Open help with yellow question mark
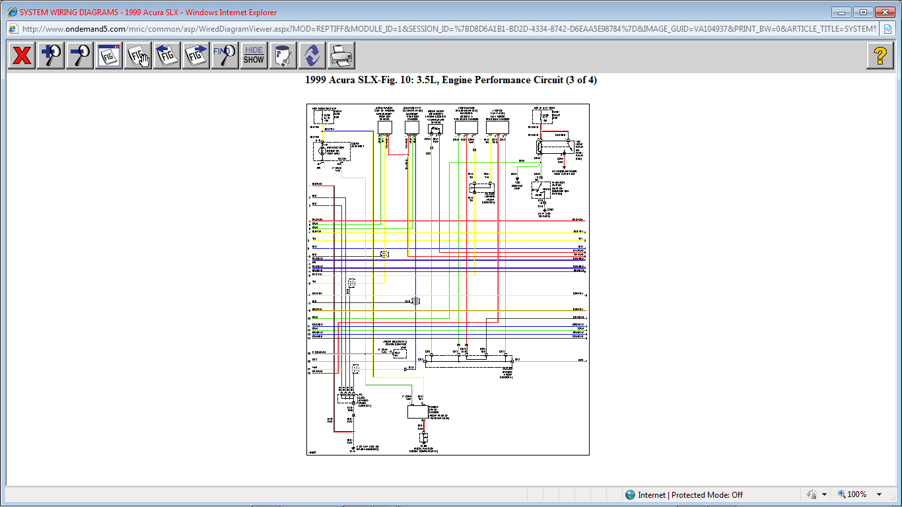Screen dimensions: 902x507 [880, 55]
